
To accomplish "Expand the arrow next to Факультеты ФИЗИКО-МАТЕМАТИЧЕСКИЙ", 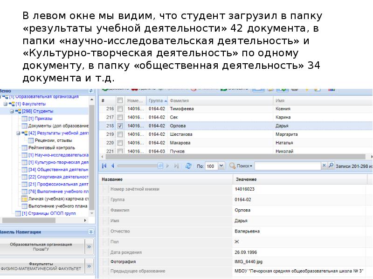I will click(x=89, y=266).
